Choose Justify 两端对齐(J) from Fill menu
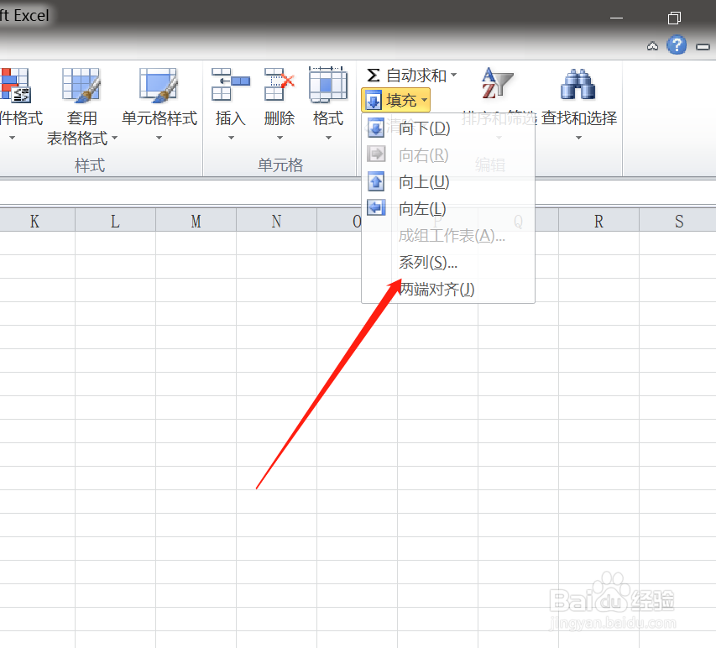 (448, 289)
